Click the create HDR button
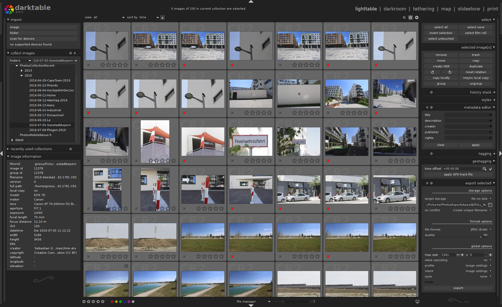This screenshot has width=502, height=307. (441, 66)
